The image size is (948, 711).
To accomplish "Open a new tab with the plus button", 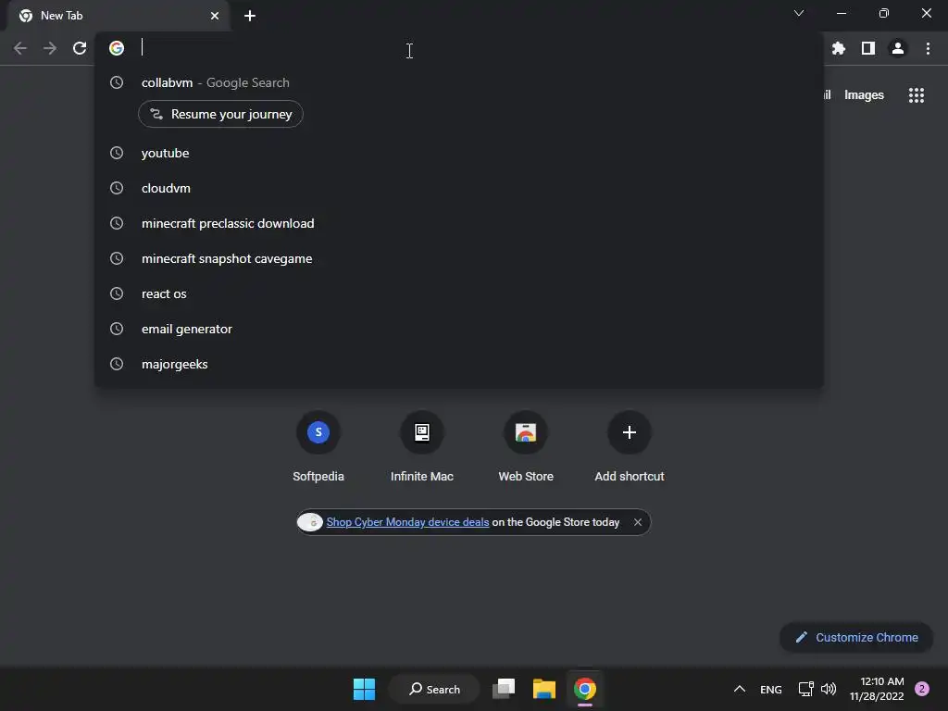I will click(x=250, y=16).
